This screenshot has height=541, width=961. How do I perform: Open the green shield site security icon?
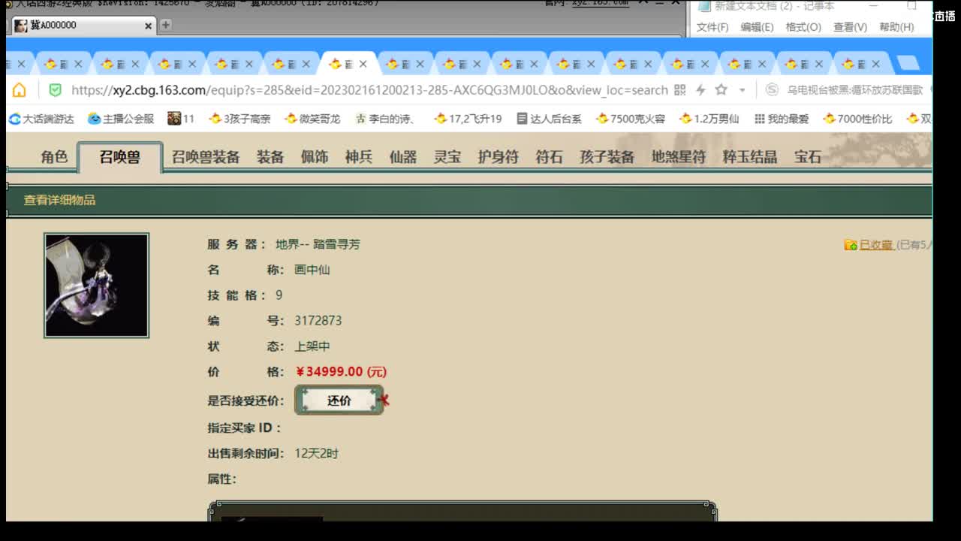[x=55, y=90]
